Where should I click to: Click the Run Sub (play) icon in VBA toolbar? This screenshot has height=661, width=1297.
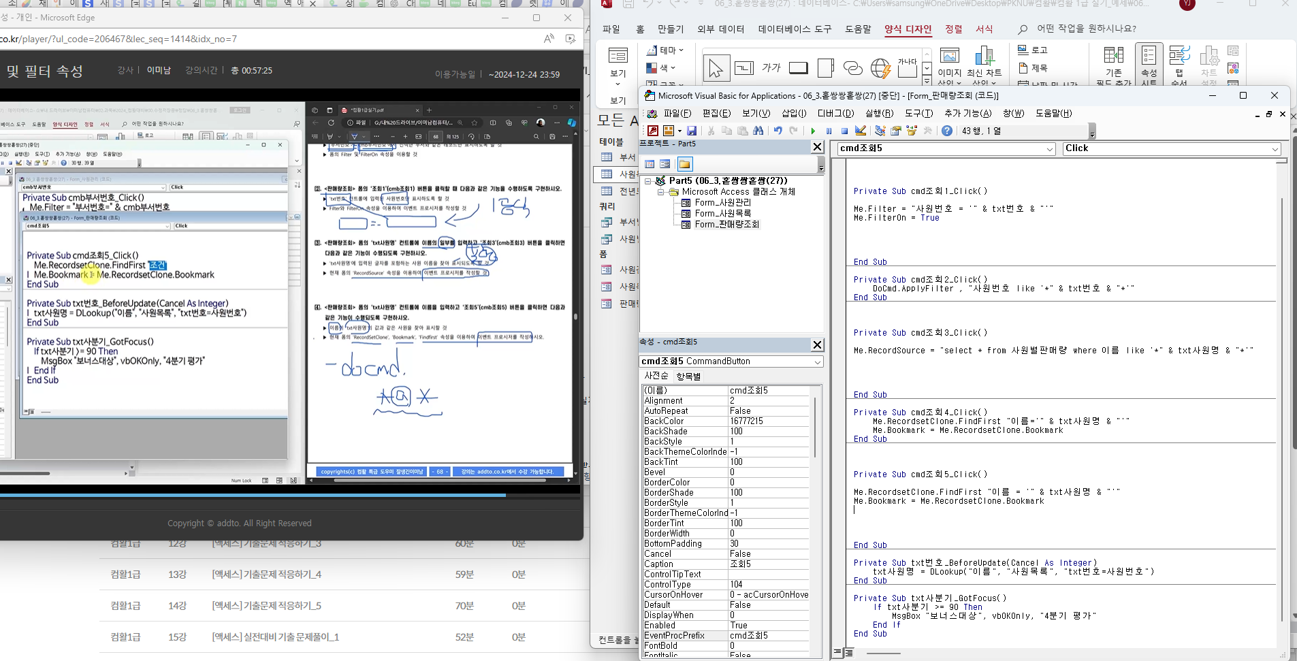point(813,131)
